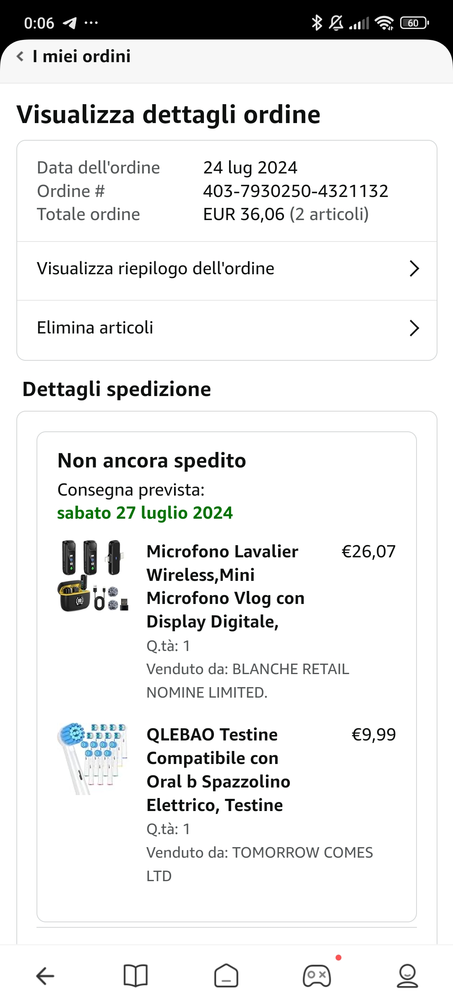Tap the back arrow in bottom navigation
This screenshot has width=453, height=1008.
point(45,976)
